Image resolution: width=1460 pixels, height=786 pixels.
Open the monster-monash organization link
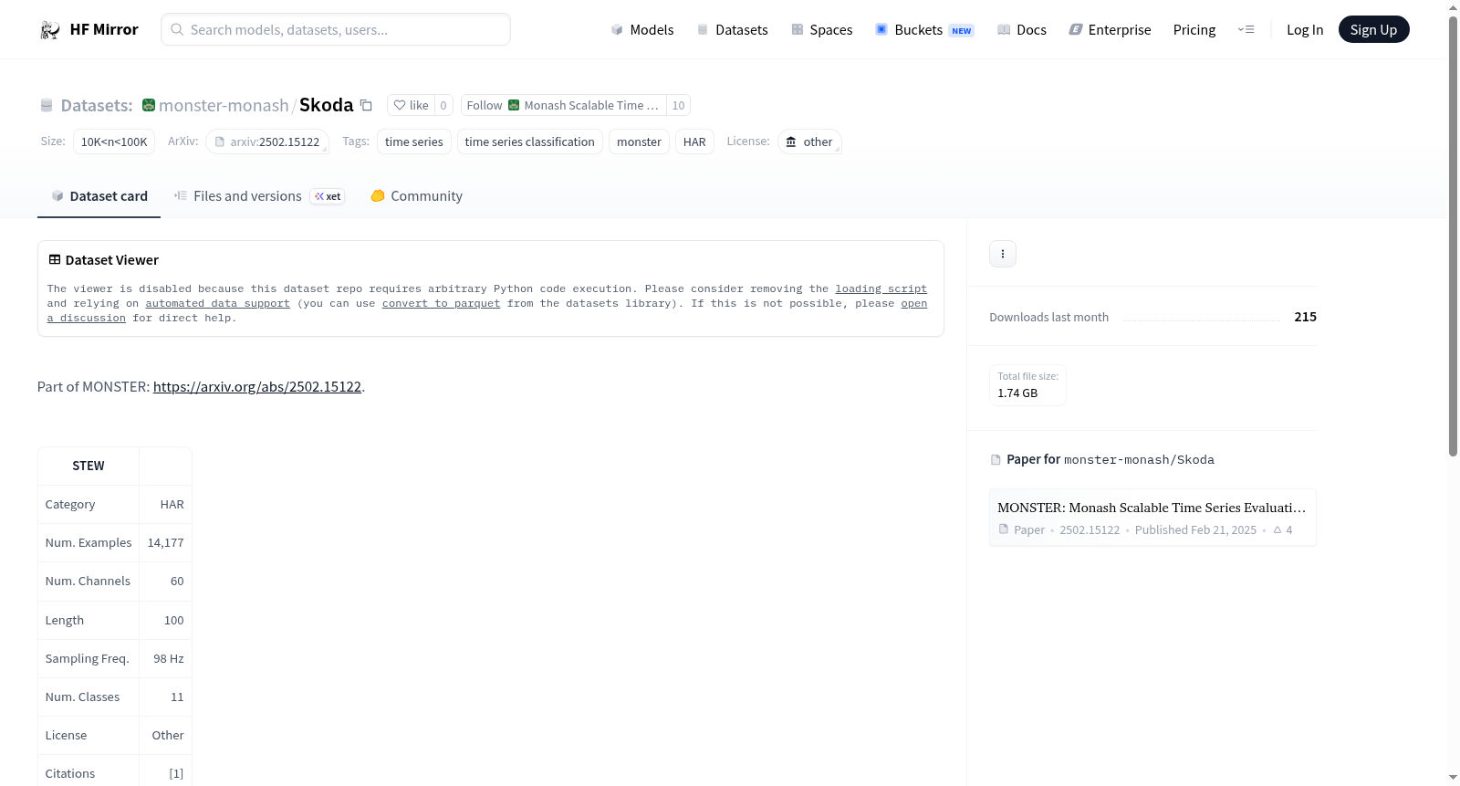(x=224, y=105)
